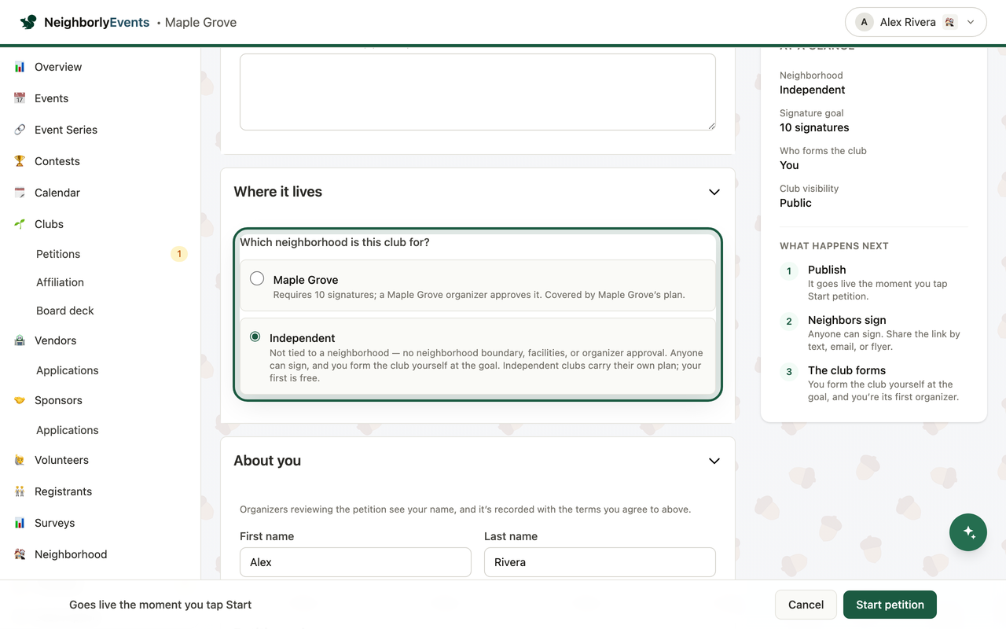Select the Independent radio option
1006x629 pixels.
(x=255, y=337)
